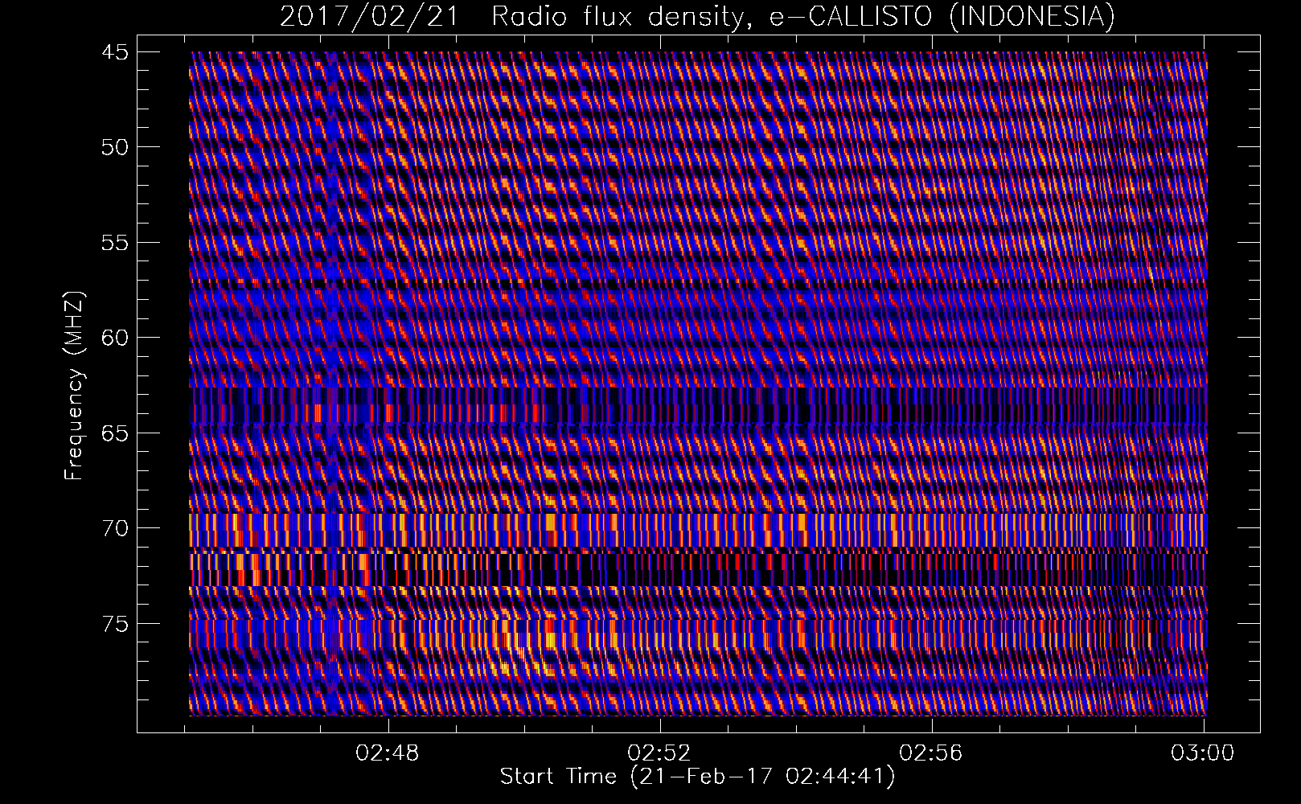Click the 'Start Time (21-Feb-17 02:44:41)' label
The height and width of the screenshot is (804, 1301).
point(697,777)
